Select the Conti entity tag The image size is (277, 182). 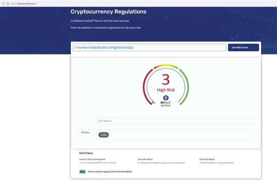click(x=103, y=135)
